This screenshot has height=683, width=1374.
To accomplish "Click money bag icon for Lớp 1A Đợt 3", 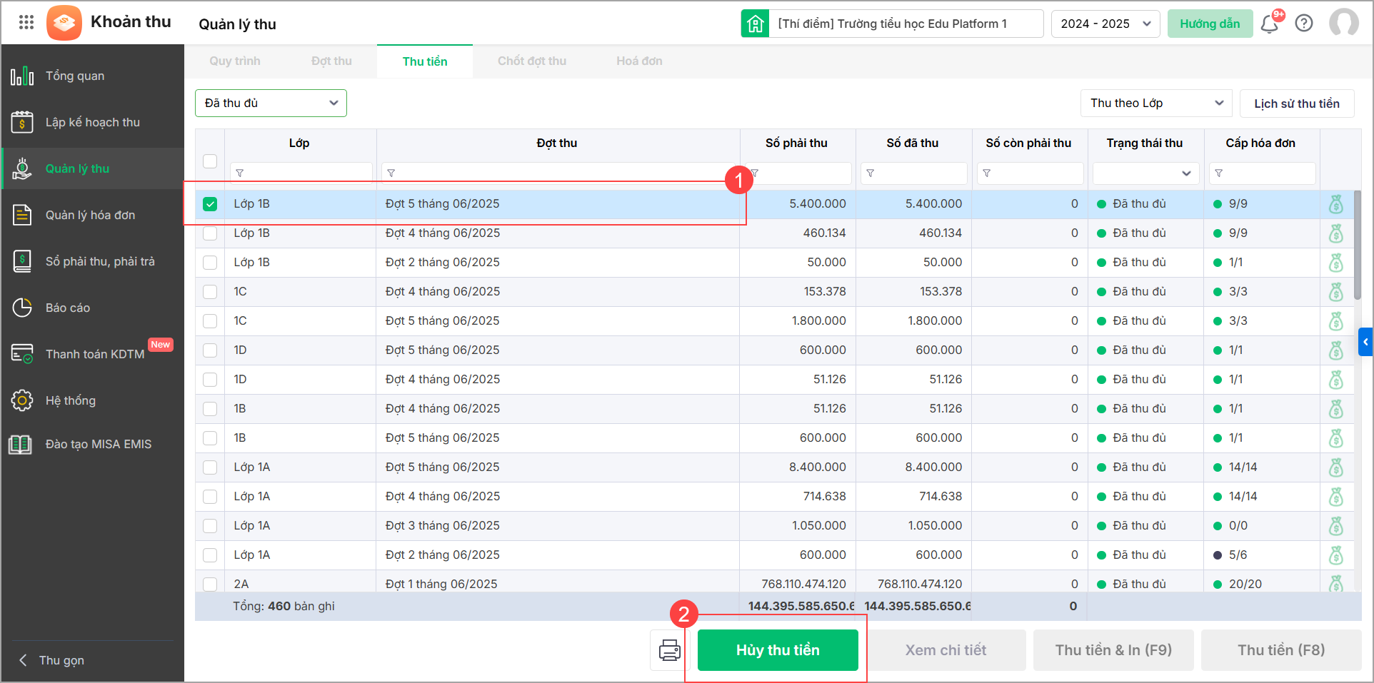I will (x=1336, y=526).
